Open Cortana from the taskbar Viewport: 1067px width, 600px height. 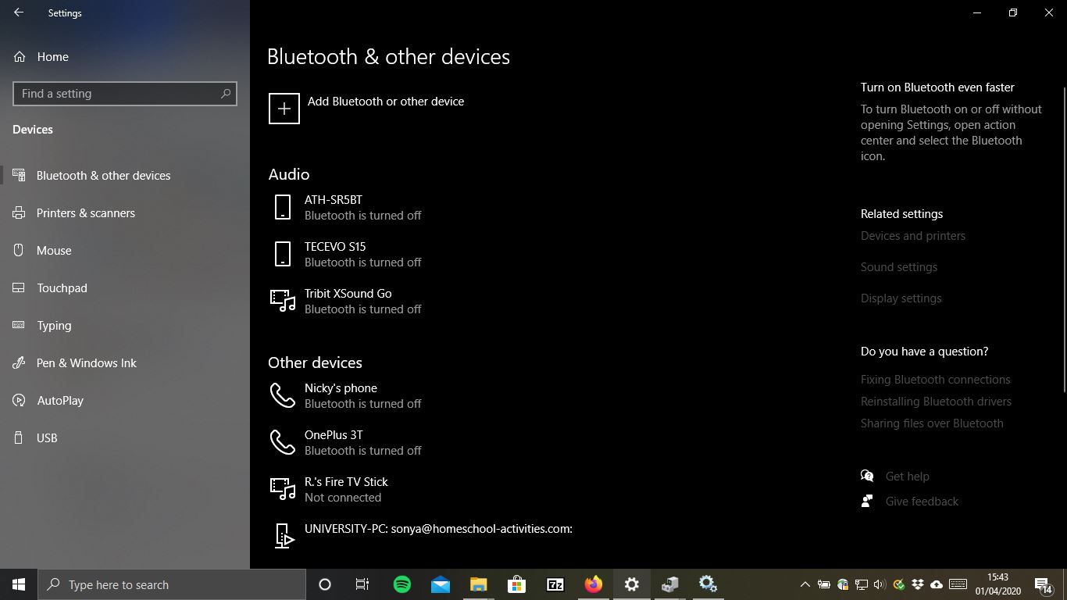click(x=325, y=584)
